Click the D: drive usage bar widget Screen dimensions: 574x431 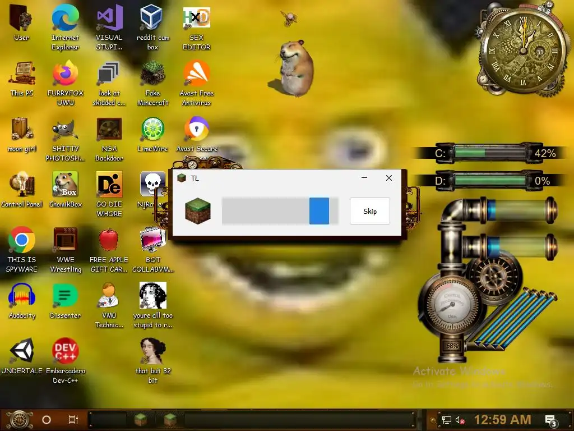tap(489, 181)
